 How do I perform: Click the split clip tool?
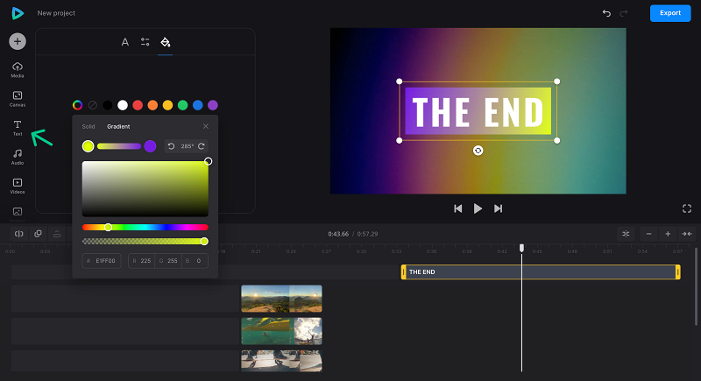tap(18, 234)
